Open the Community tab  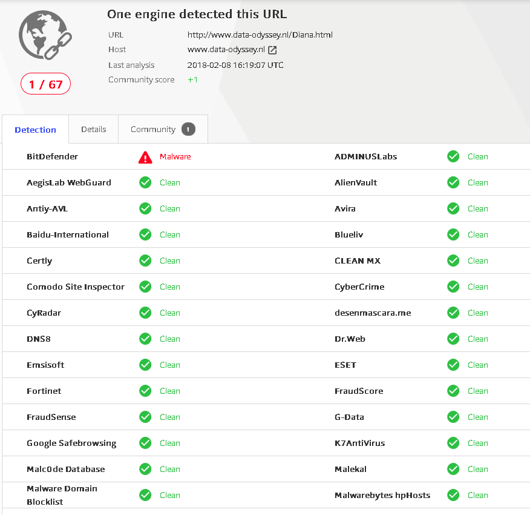click(163, 129)
